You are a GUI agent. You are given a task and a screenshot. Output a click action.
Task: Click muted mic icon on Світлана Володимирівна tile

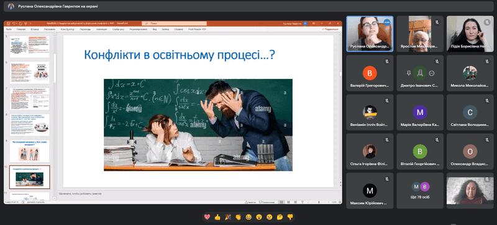click(x=487, y=101)
